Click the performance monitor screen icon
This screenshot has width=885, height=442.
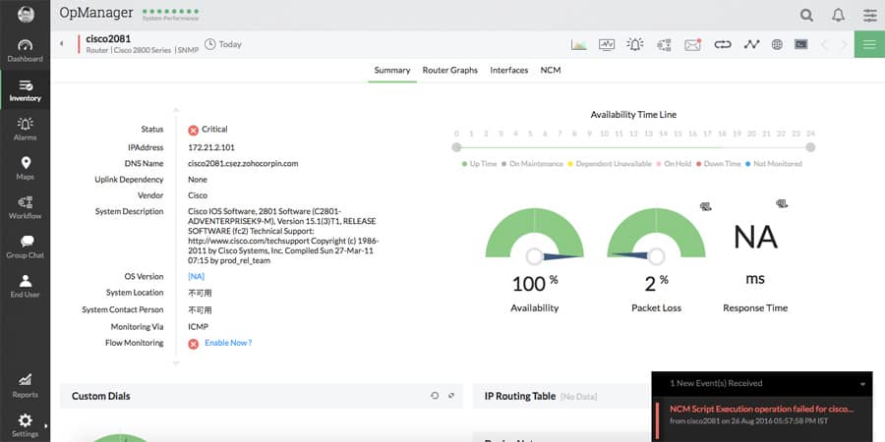tap(607, 44)
